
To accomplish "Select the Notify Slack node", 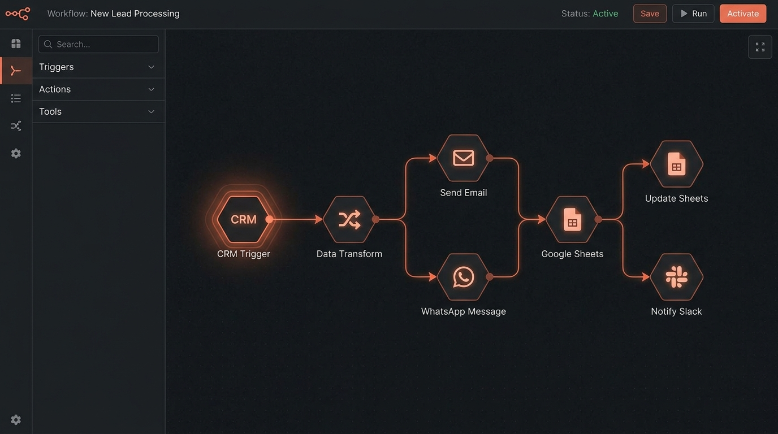I will (x=676, y=277).
